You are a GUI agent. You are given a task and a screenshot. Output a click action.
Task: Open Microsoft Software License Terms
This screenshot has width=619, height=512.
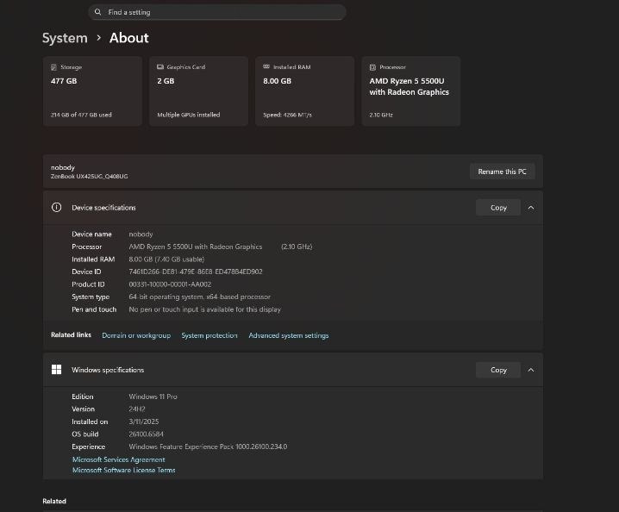pyautogui.click(x=123, y=470)
